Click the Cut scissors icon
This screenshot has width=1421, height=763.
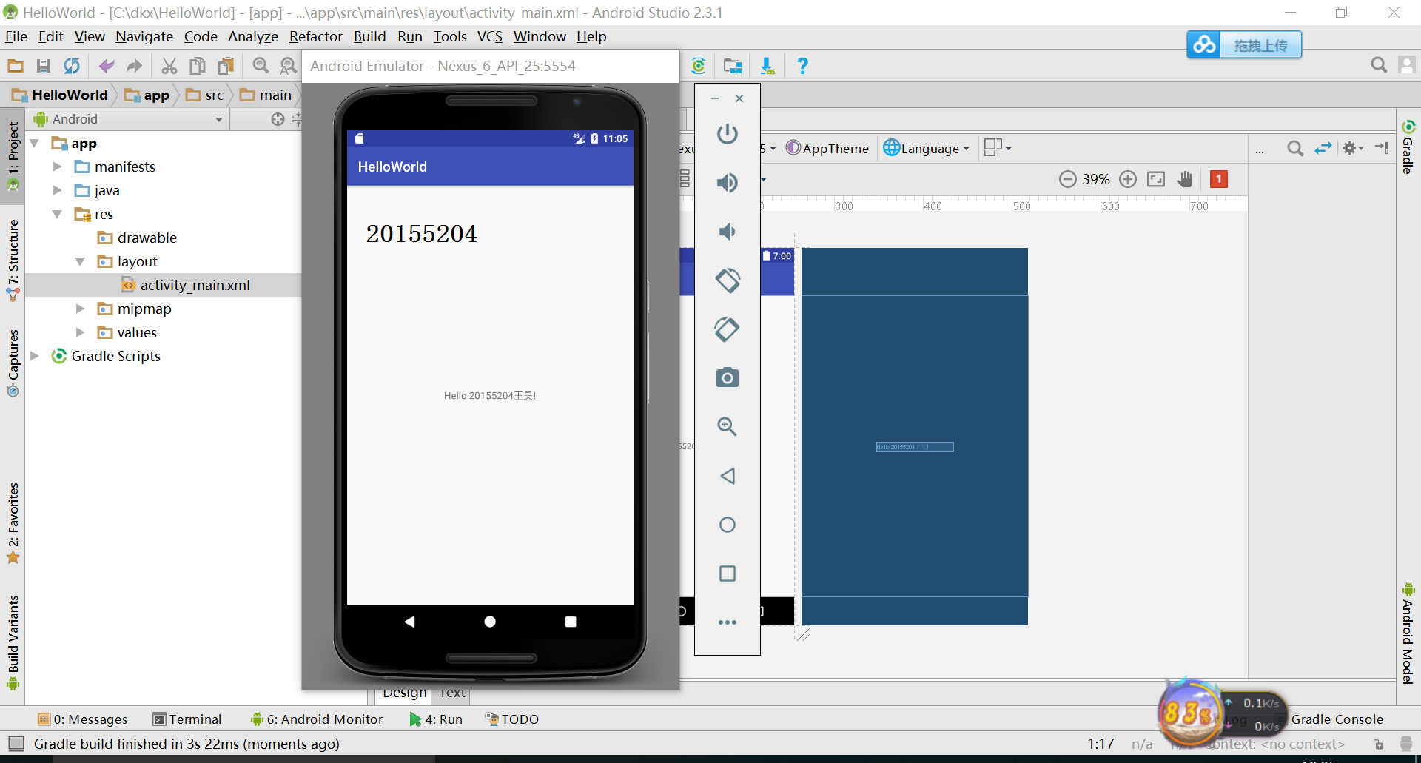(169, 66)
